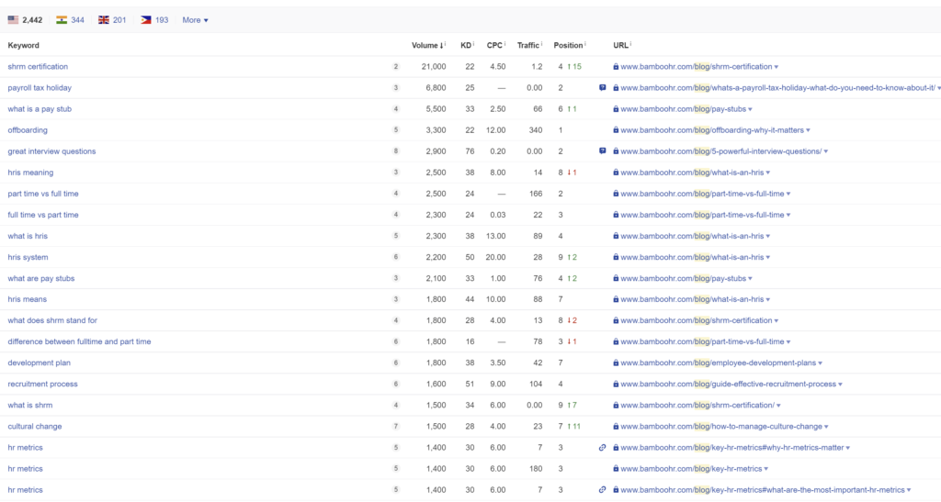Screen dimensions: 941x502
Task: Click word count badge 7 for cultural change
Action: click(395, 427)
